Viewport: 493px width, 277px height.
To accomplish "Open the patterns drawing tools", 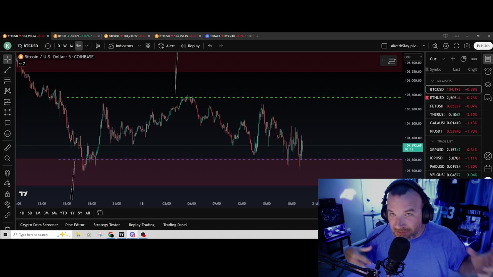I will (7, 91).
